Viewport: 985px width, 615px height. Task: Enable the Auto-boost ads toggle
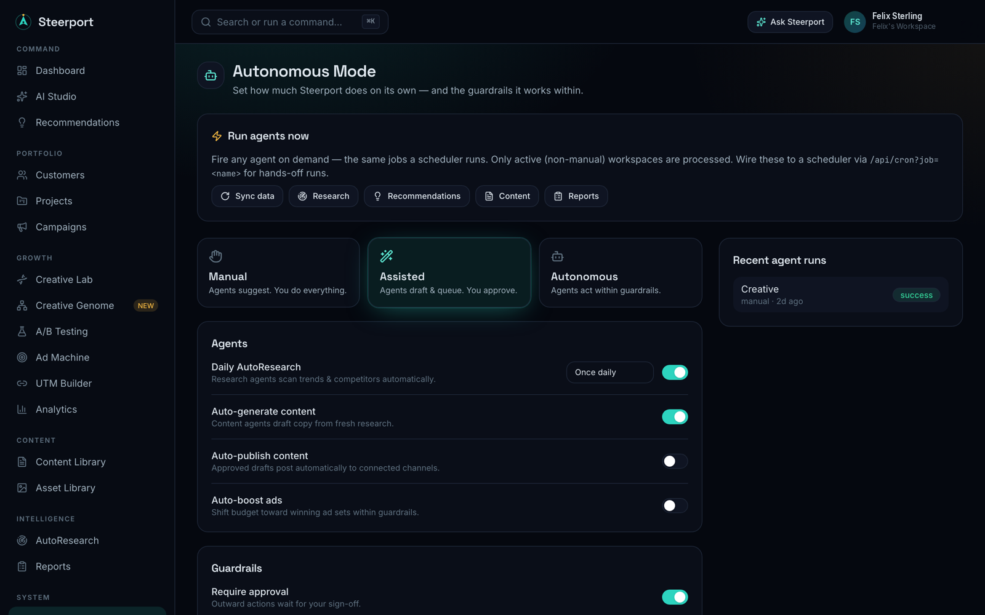tap(675, 506)
